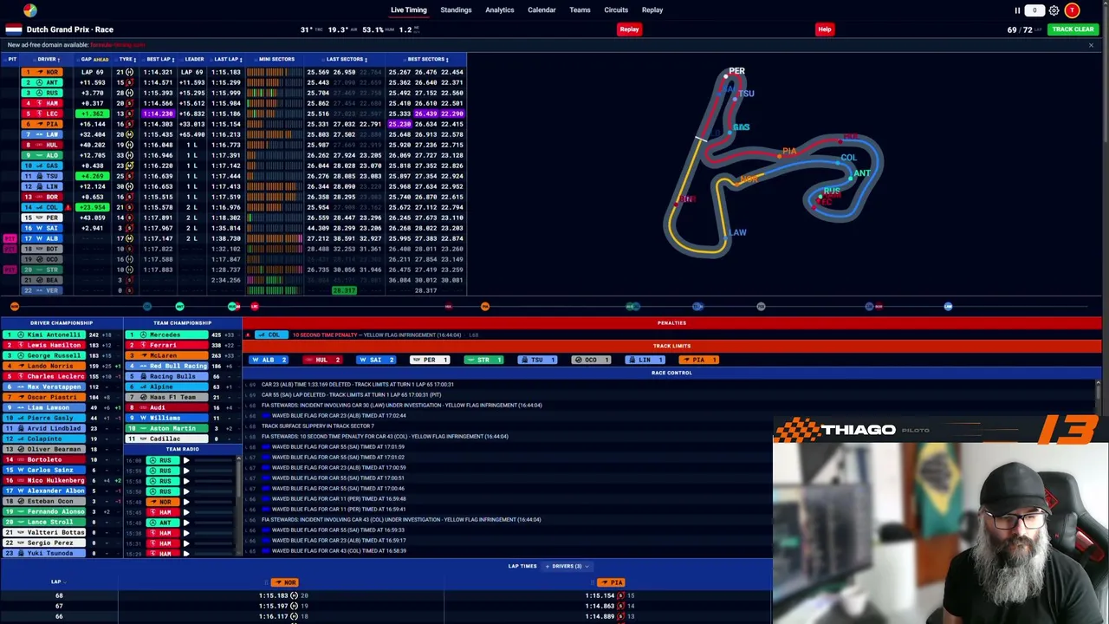
Task: Click ANT's tyre compound icon in timing table
Action: pos(129,82)
